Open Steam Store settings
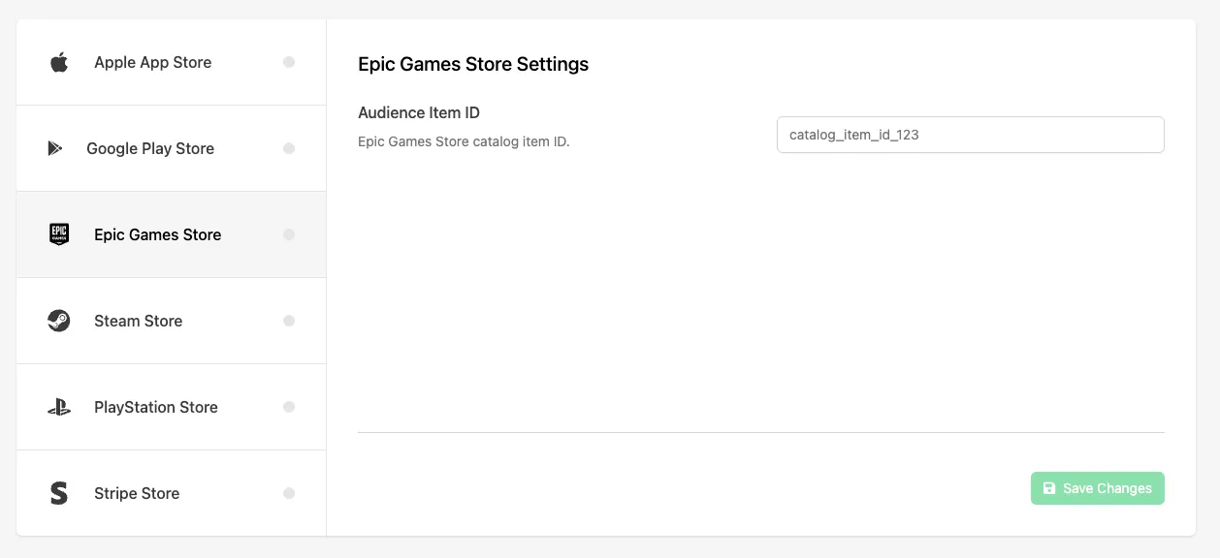The height and width of the screenshot is (558, 1220). click(172, 321)
